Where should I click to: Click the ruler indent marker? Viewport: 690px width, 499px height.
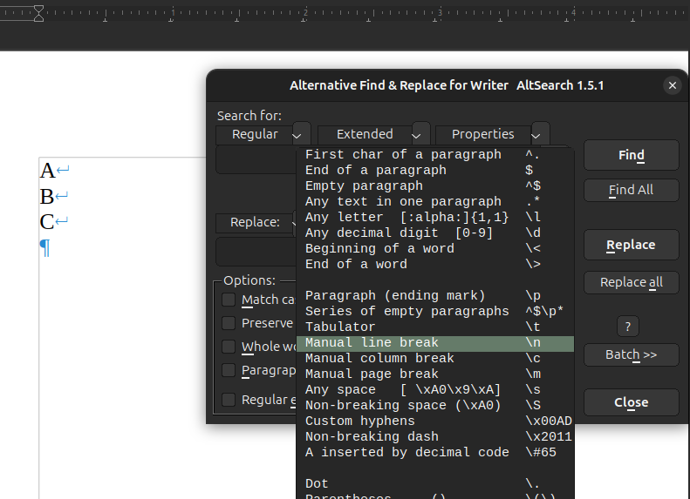38,13
